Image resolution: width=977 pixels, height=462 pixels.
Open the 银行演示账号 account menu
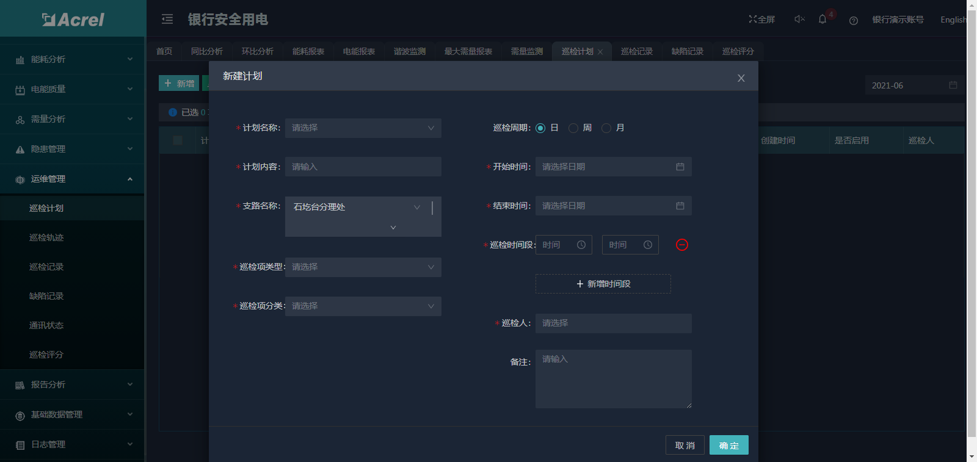coord(898,20)
